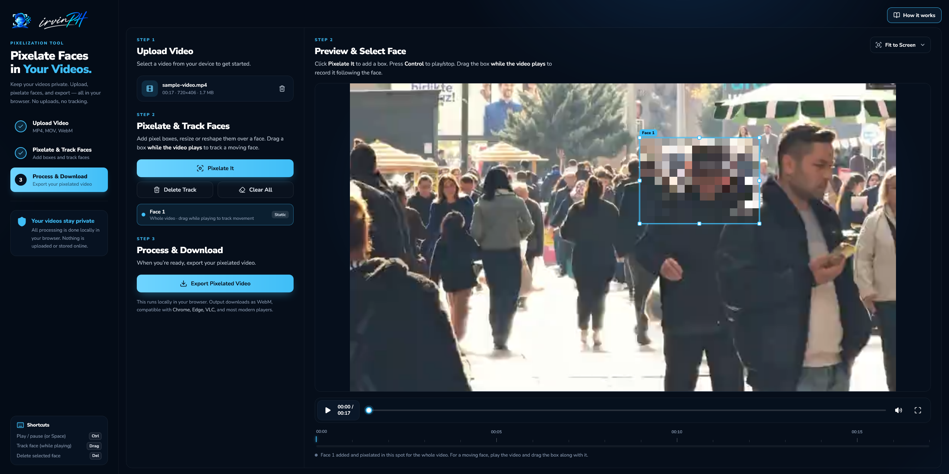949x474 pixels.
Task: Click the 00:00 label on the timeline ruler
Action: coord(321,431)
